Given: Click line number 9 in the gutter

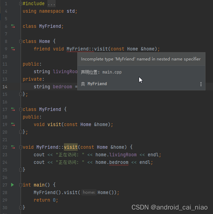Looking at the screenshot, I should (6, 49).
